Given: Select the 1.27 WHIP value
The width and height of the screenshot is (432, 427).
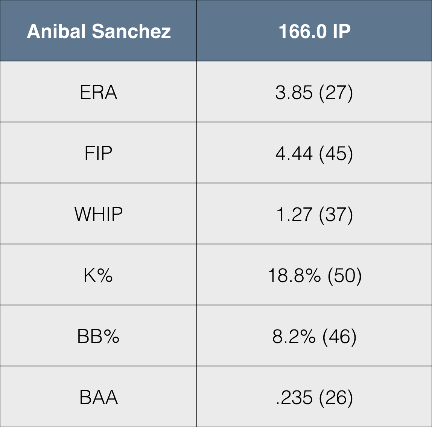Looking at the screenshot, I should pyautogui.click(x=294, y=215).
